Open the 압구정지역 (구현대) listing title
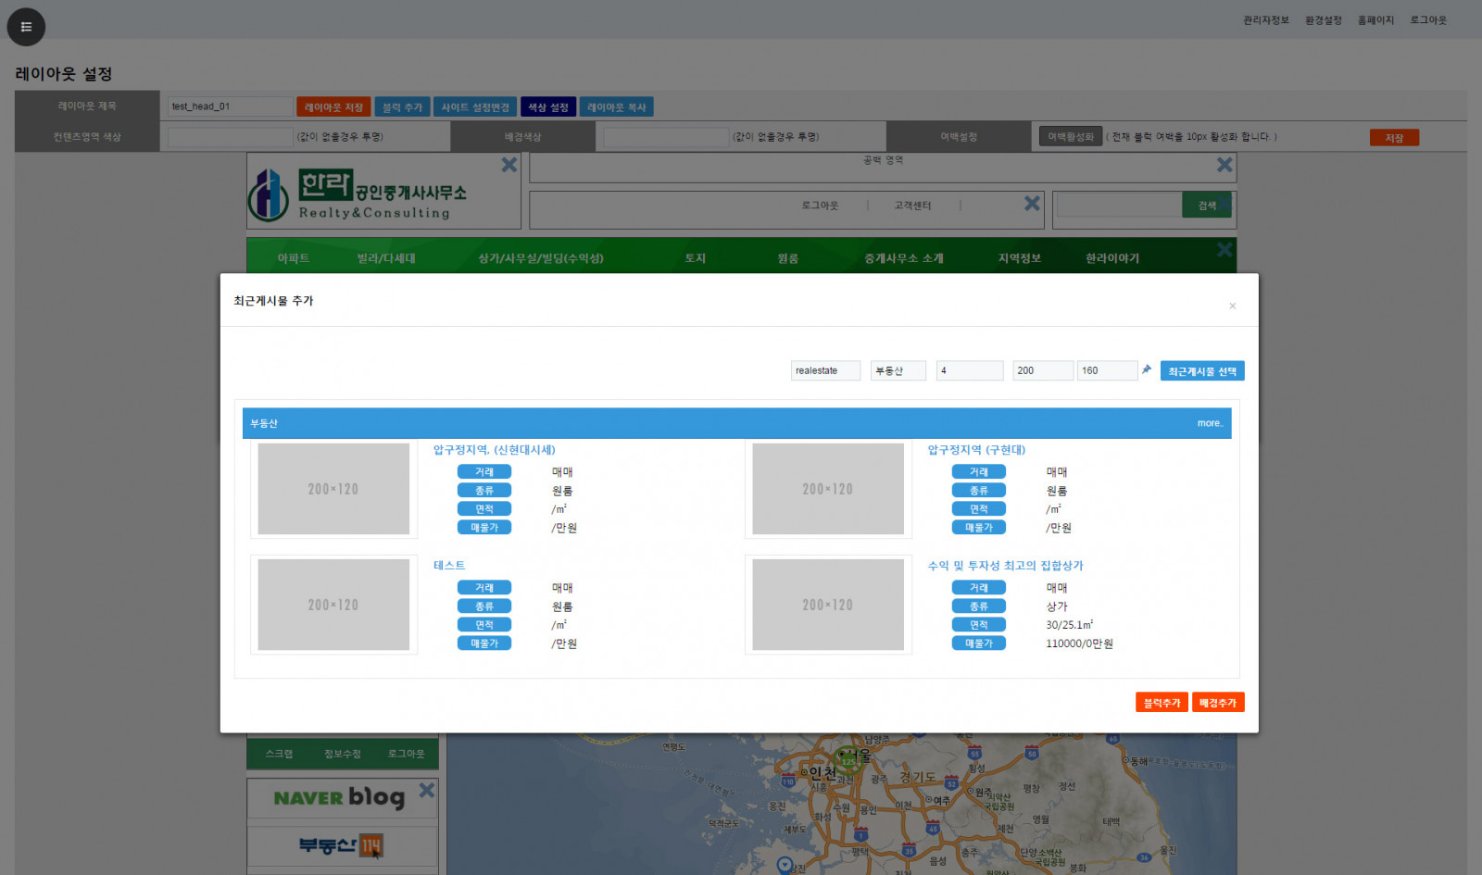This screenshot has height=875, width=1482. [x=976, y=450]
